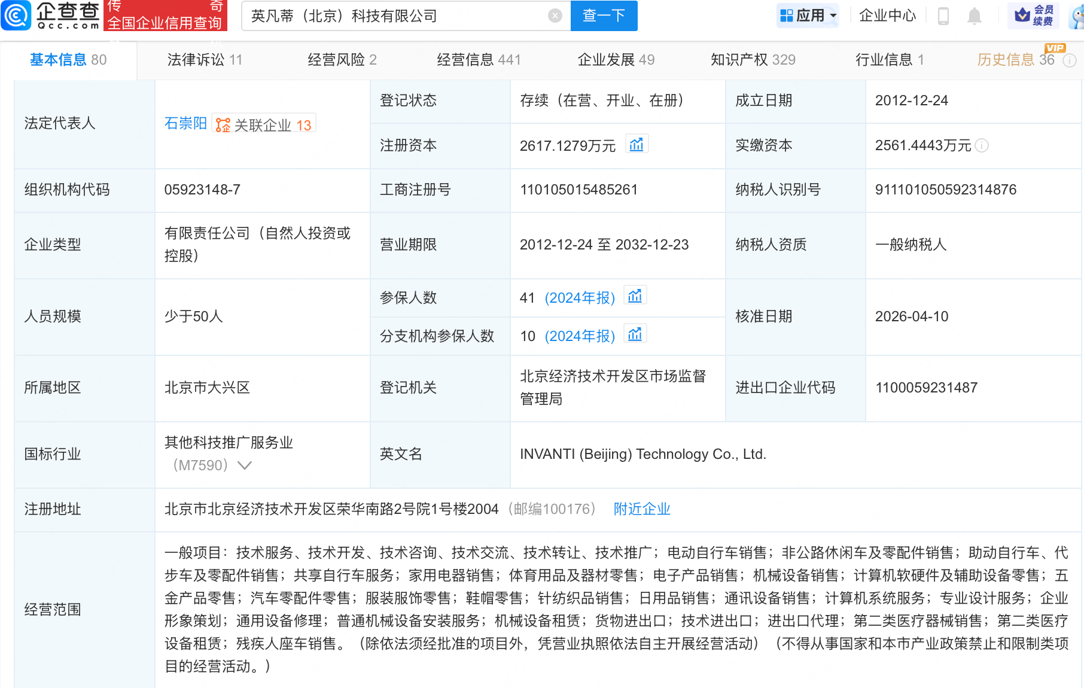Click info icon beside 历史信息 tab
This screenshot has height=688, width=1084.
(x=1070, y=60)
